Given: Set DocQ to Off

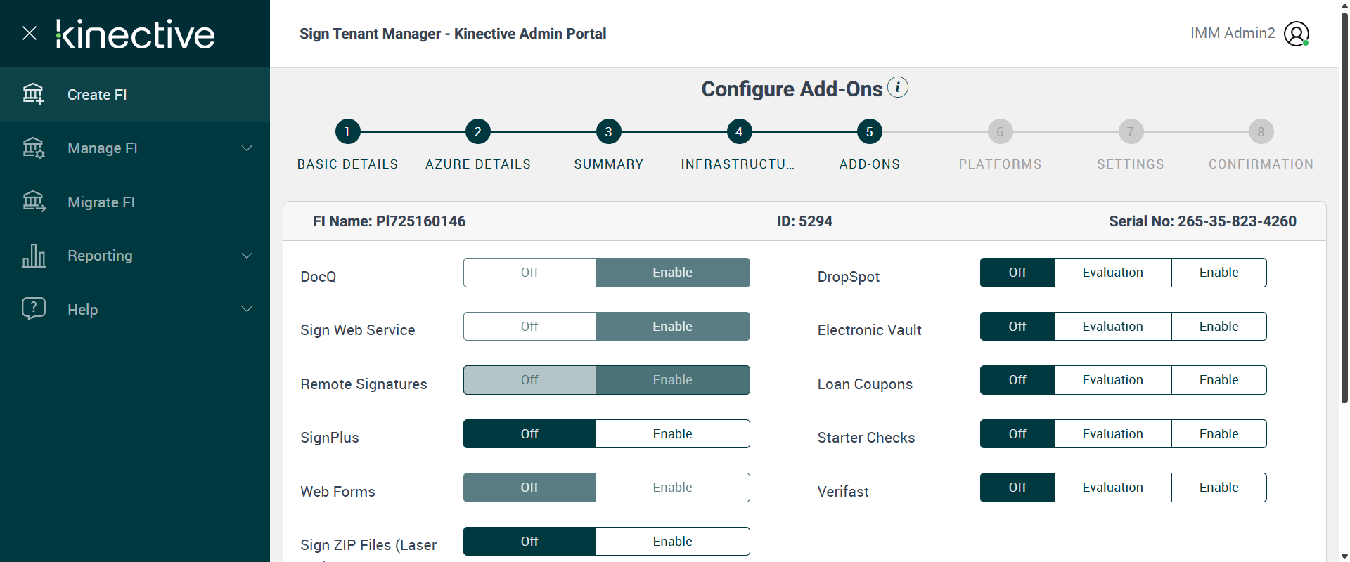Looking at the screenshot, I should tap(529, 273).
